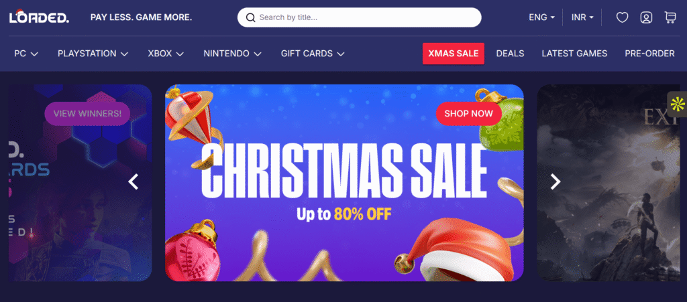Expand the Xbox menu
Screen dimensions: 687x302
click(x=166, y=54)
